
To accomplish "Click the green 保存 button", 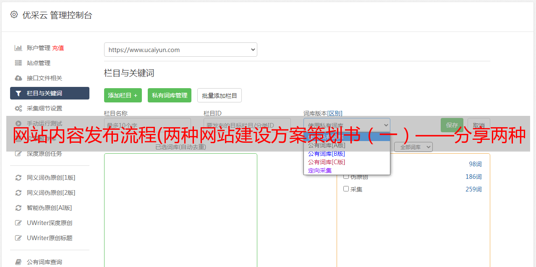I will click(x=452, y=125).
